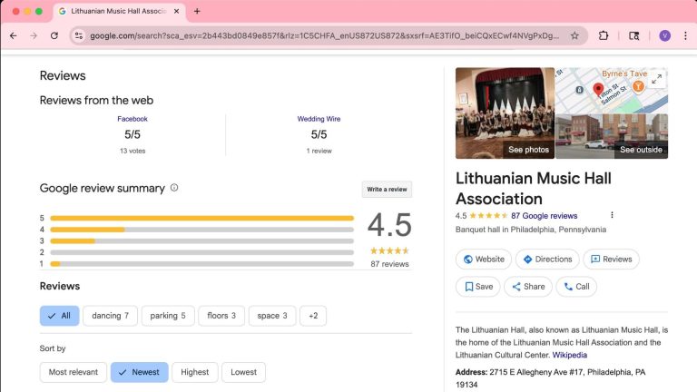Click See photos thumbnail
697x392 pixels.
point(505,113)
